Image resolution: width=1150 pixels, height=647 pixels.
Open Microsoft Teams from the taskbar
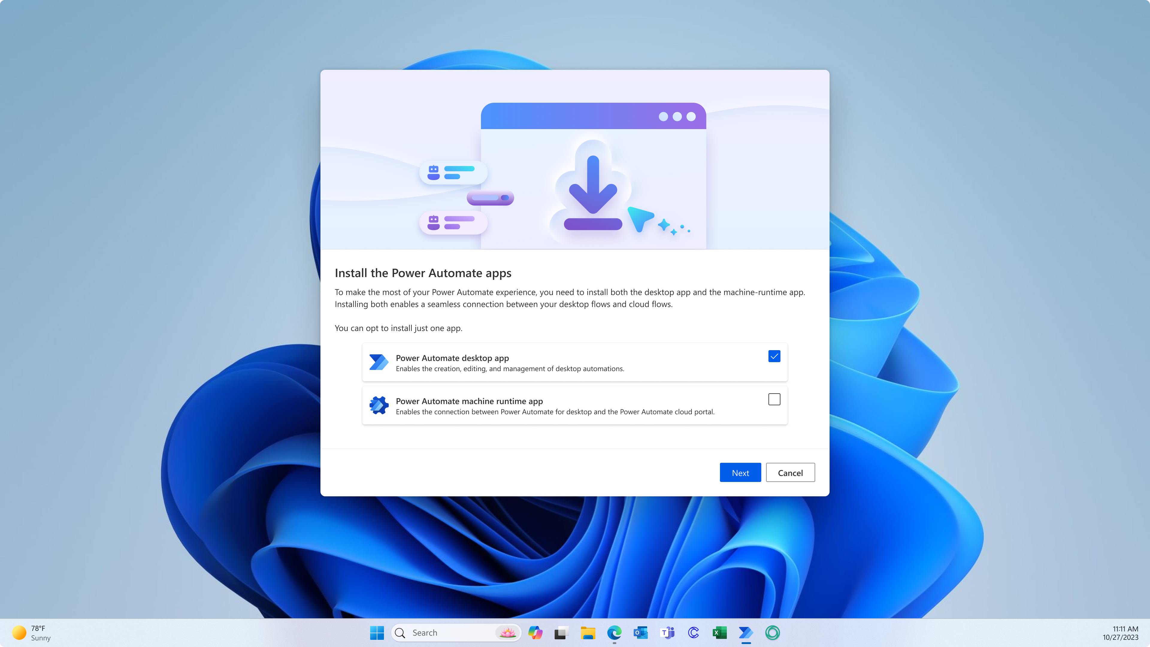pyautogui.click(x=667, y=632)
